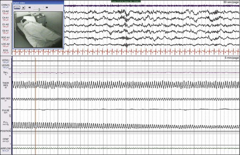Click the Close button in Digital video panel

(x=17, y=7)
